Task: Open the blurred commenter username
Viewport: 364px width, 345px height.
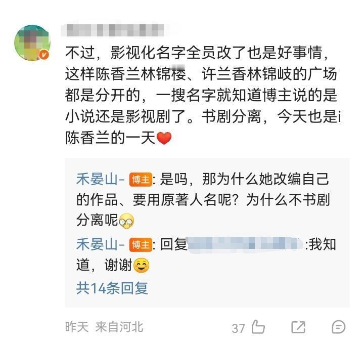Action: [x=113, y=30]
